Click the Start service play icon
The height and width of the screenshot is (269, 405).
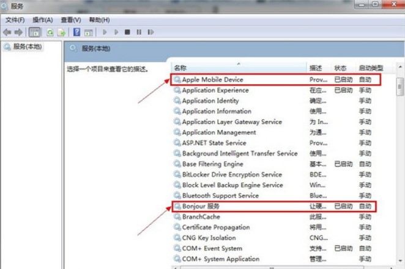105,32
